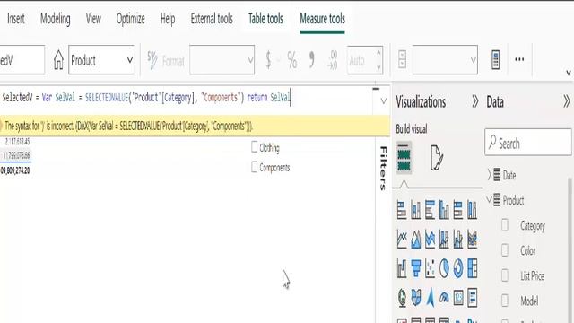The image size is (574, 323).
Task: Click the thousands separator comma icon
Action: (x=311, y=60)
